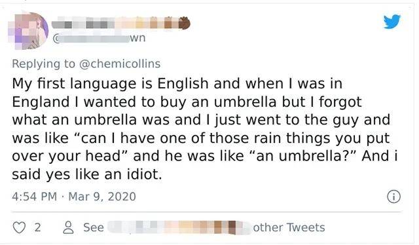Open the @chemicollins mention link
The height and width of the screenshot is (245, 419).
coord(120,64)
